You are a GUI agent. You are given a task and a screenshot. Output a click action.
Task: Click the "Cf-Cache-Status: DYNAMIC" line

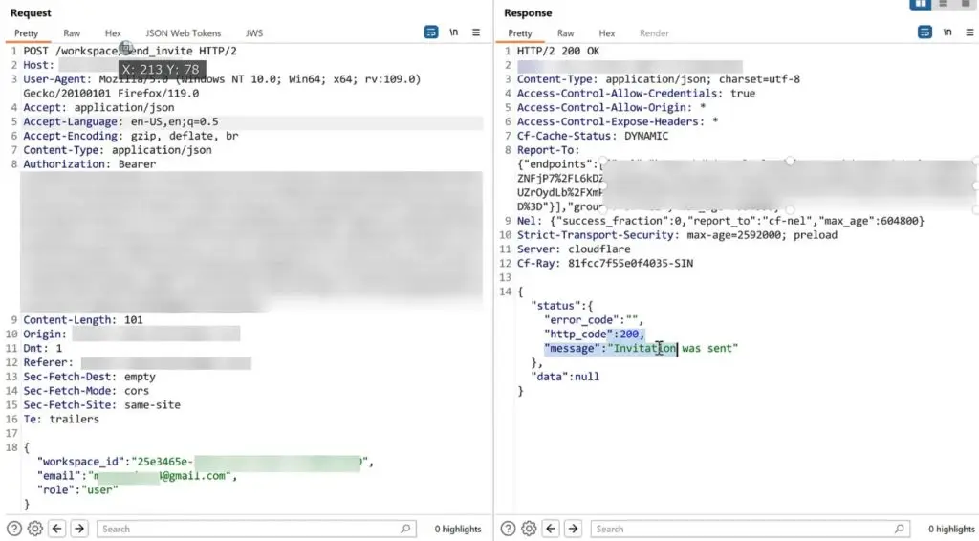click(593, 136)
